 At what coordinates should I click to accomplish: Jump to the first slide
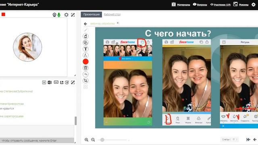pos(248,140)
